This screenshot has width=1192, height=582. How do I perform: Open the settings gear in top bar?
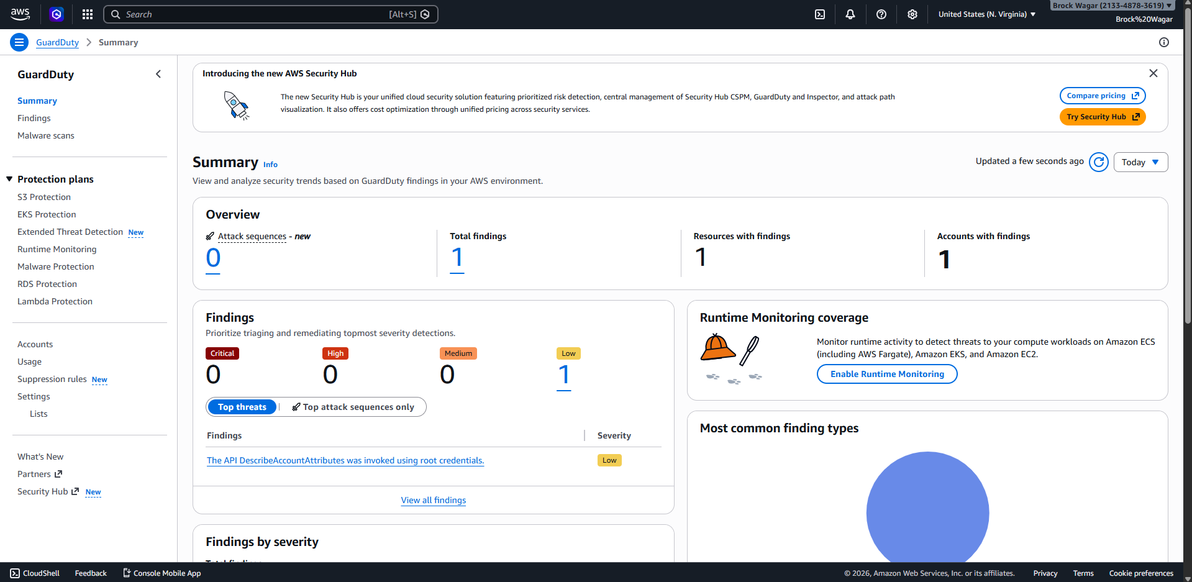(912, 14)
